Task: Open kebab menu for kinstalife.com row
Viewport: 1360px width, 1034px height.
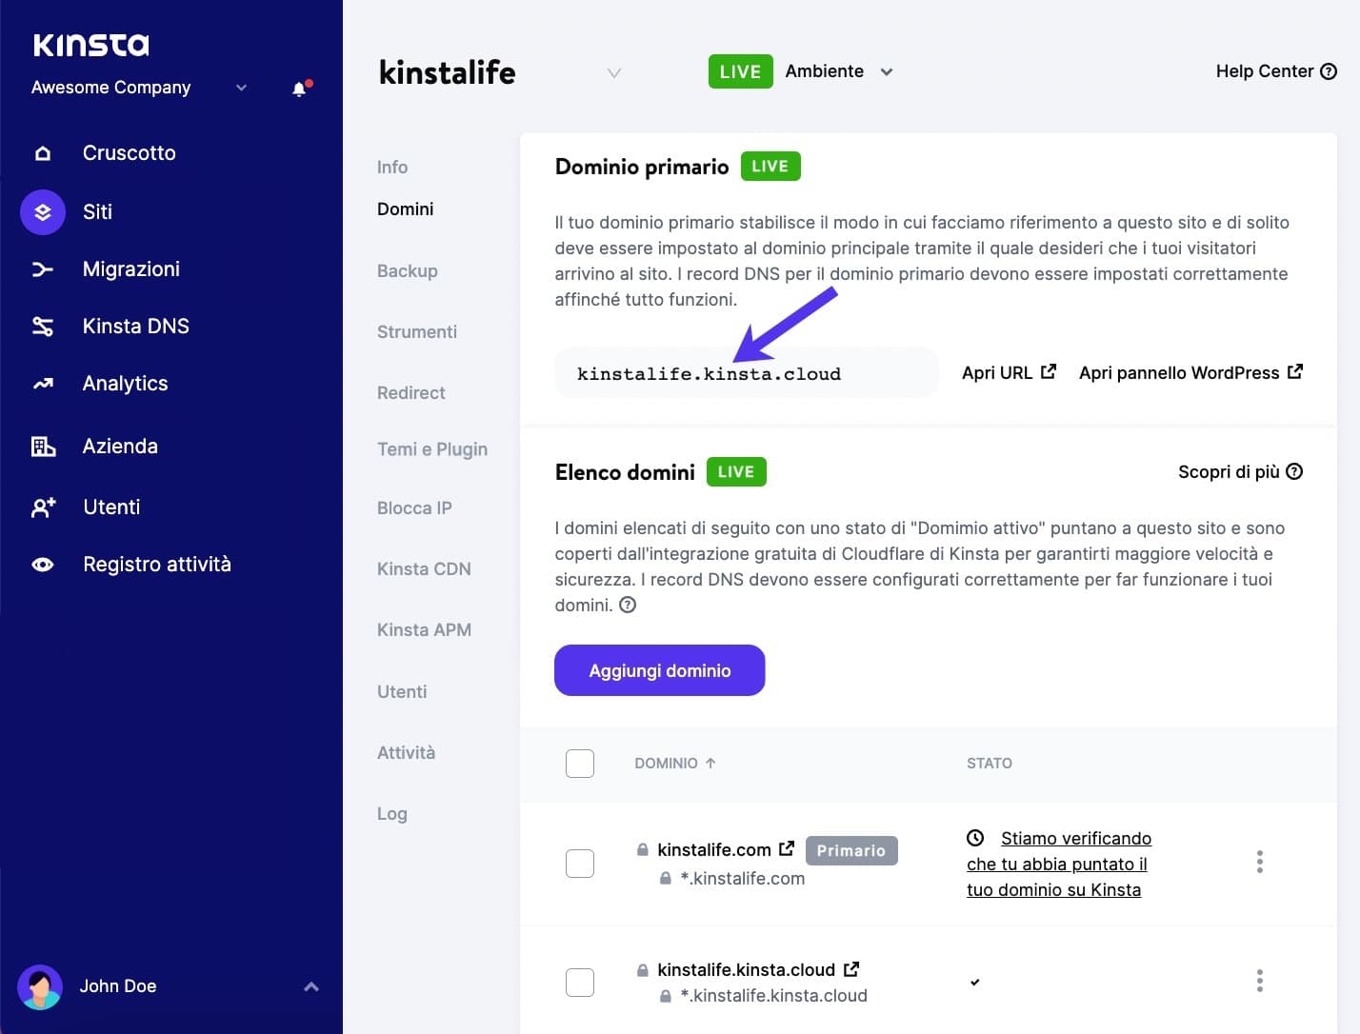Action: point(1259,862)
